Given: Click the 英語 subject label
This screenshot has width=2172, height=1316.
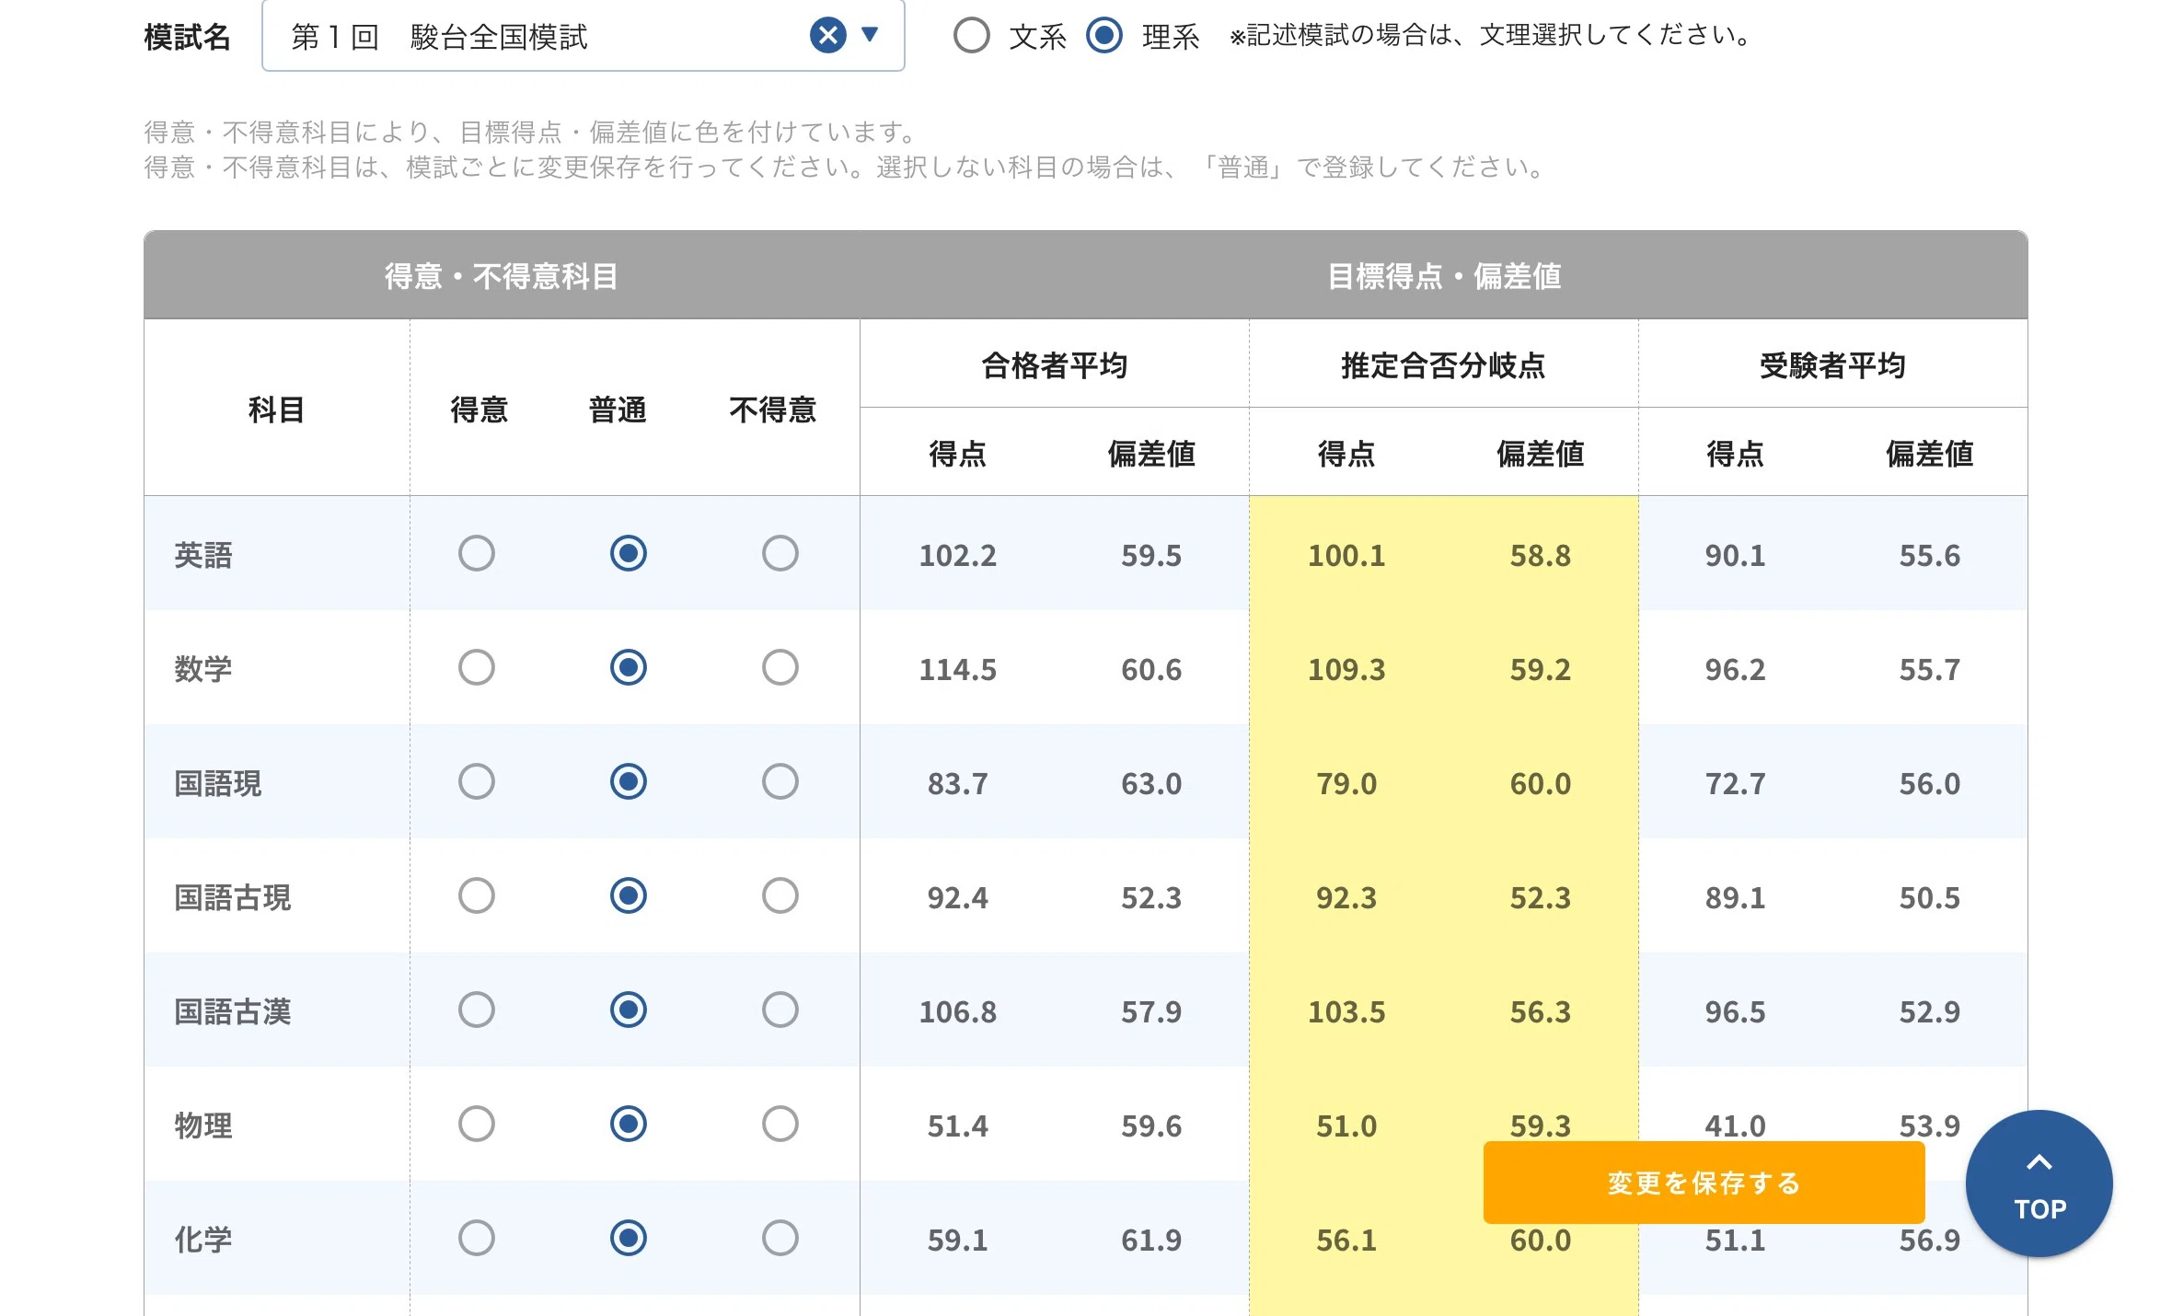Looking at the screenshot, I should pyautogui.click(x=203, y=555).
